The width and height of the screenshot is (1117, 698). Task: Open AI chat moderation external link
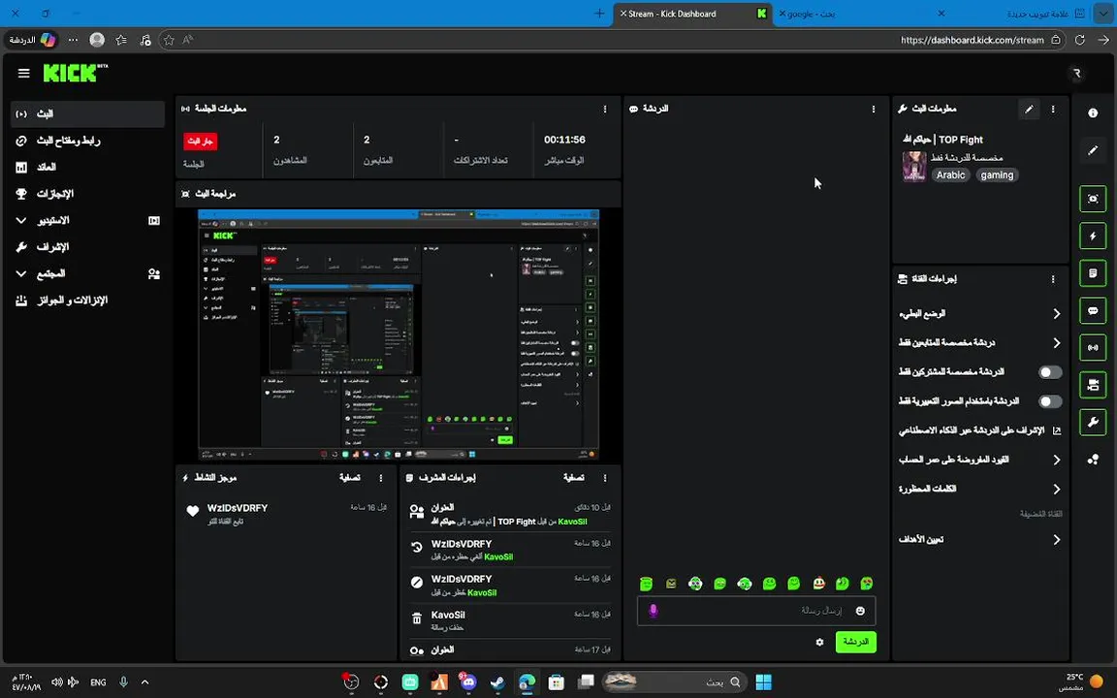(1057, 430)
